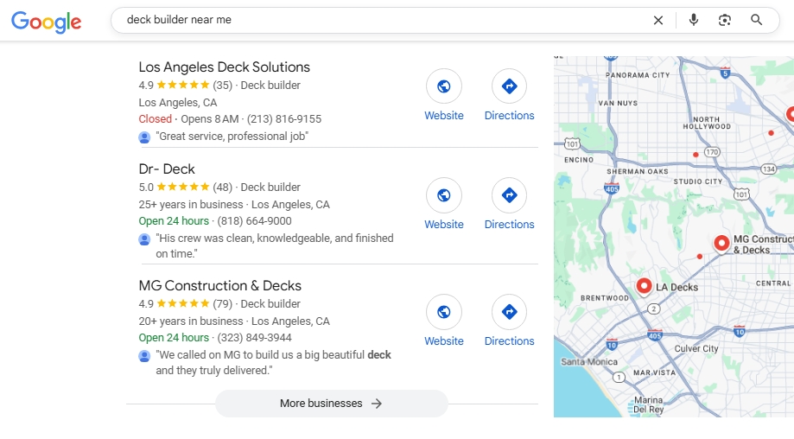794x439 pixels.
Task: Clear the search box text
Action: 658,20
